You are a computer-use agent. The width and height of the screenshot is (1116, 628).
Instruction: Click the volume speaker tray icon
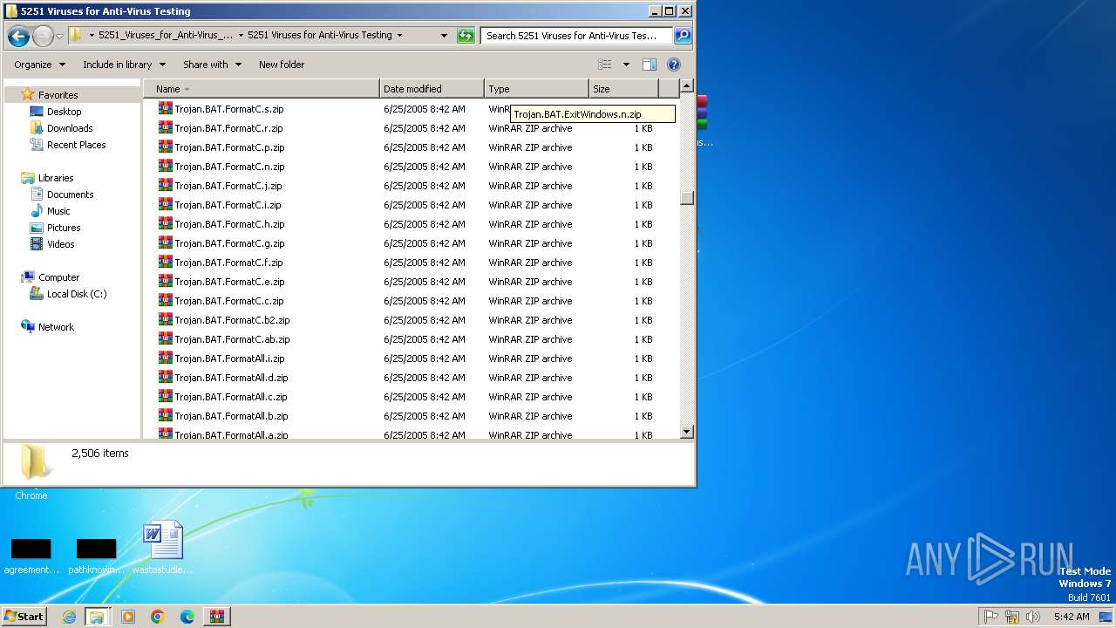tap(1033, 617)
